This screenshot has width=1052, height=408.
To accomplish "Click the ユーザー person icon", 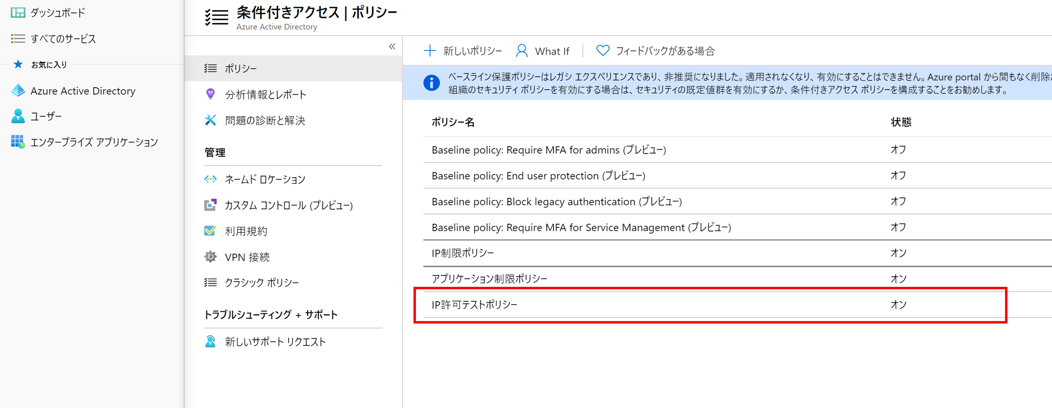I will 18,116.
